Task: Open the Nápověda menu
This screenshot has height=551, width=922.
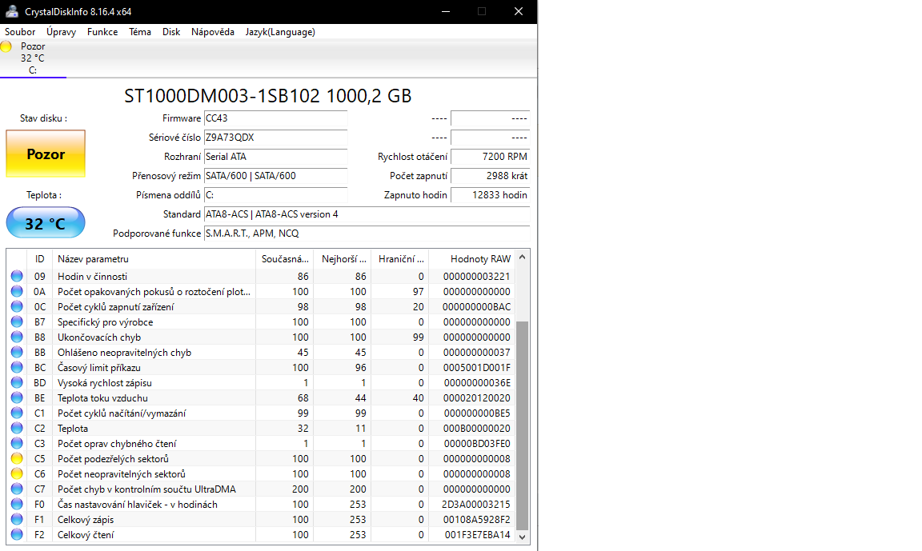Action: [x=213, y=32]
